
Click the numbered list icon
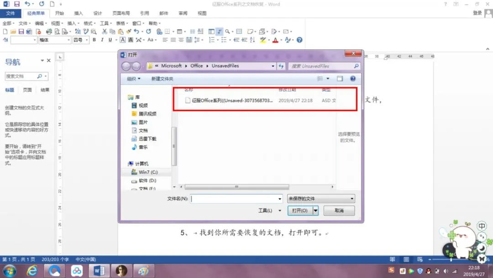coord(212,40)
